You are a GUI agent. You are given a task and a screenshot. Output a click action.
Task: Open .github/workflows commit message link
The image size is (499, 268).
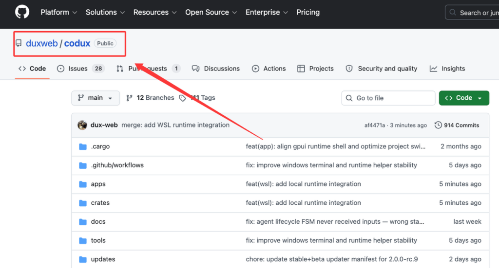pos(331,165)
